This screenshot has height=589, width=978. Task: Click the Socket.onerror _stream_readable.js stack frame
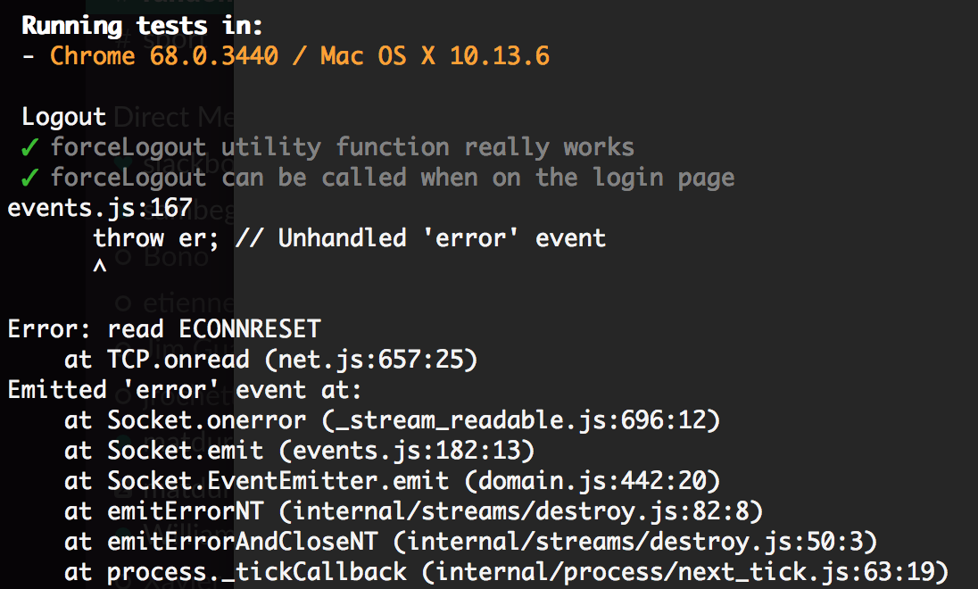click(x=393, y=420)
